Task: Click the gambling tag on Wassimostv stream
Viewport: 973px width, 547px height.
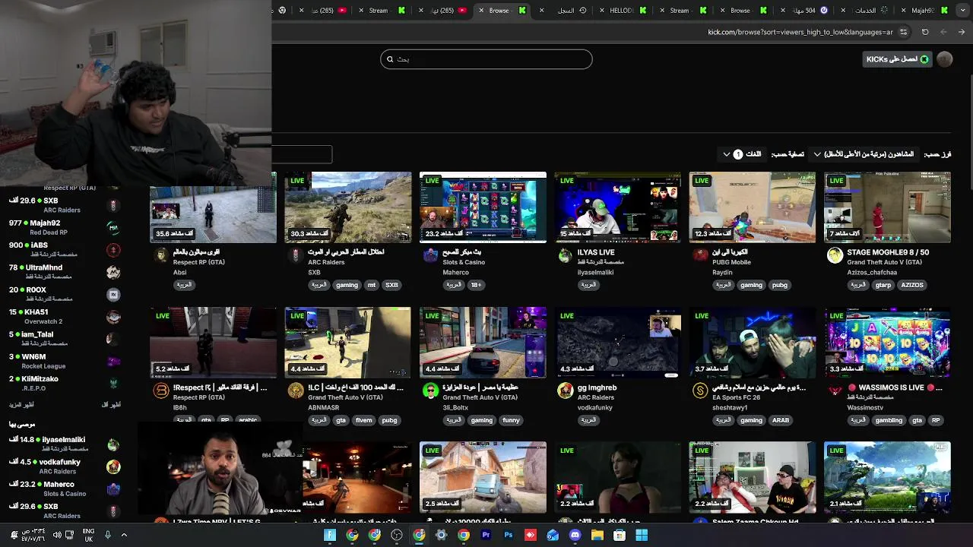Action: coord(889,420)
